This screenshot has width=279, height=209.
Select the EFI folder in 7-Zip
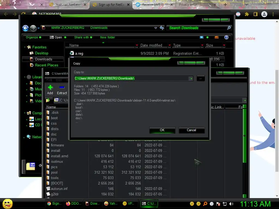(x=54, y=140)
